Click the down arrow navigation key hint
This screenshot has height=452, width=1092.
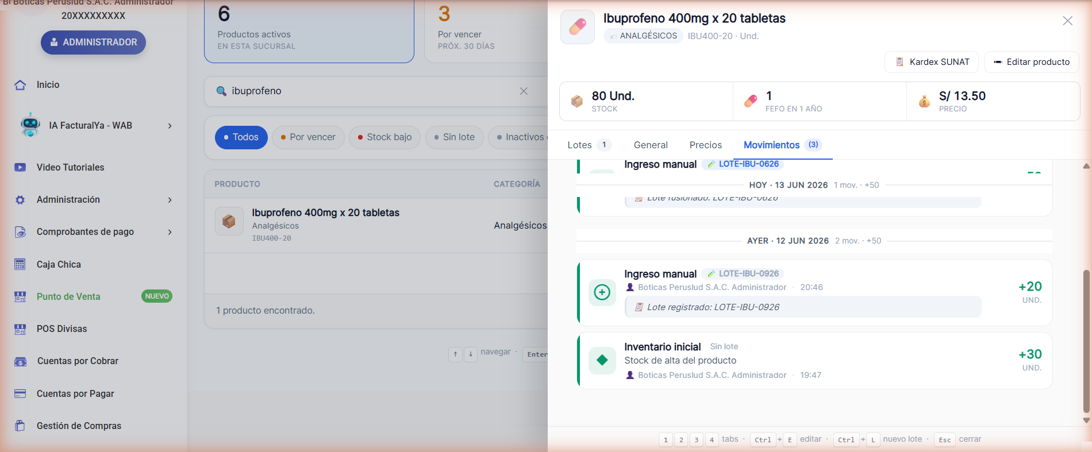tap(470, 354)
